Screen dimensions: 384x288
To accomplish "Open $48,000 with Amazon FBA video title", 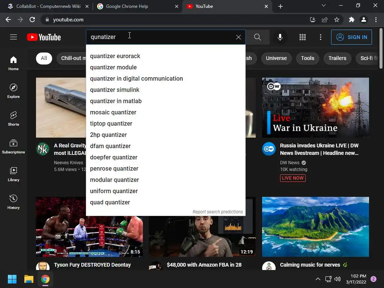I will [204, 265].
